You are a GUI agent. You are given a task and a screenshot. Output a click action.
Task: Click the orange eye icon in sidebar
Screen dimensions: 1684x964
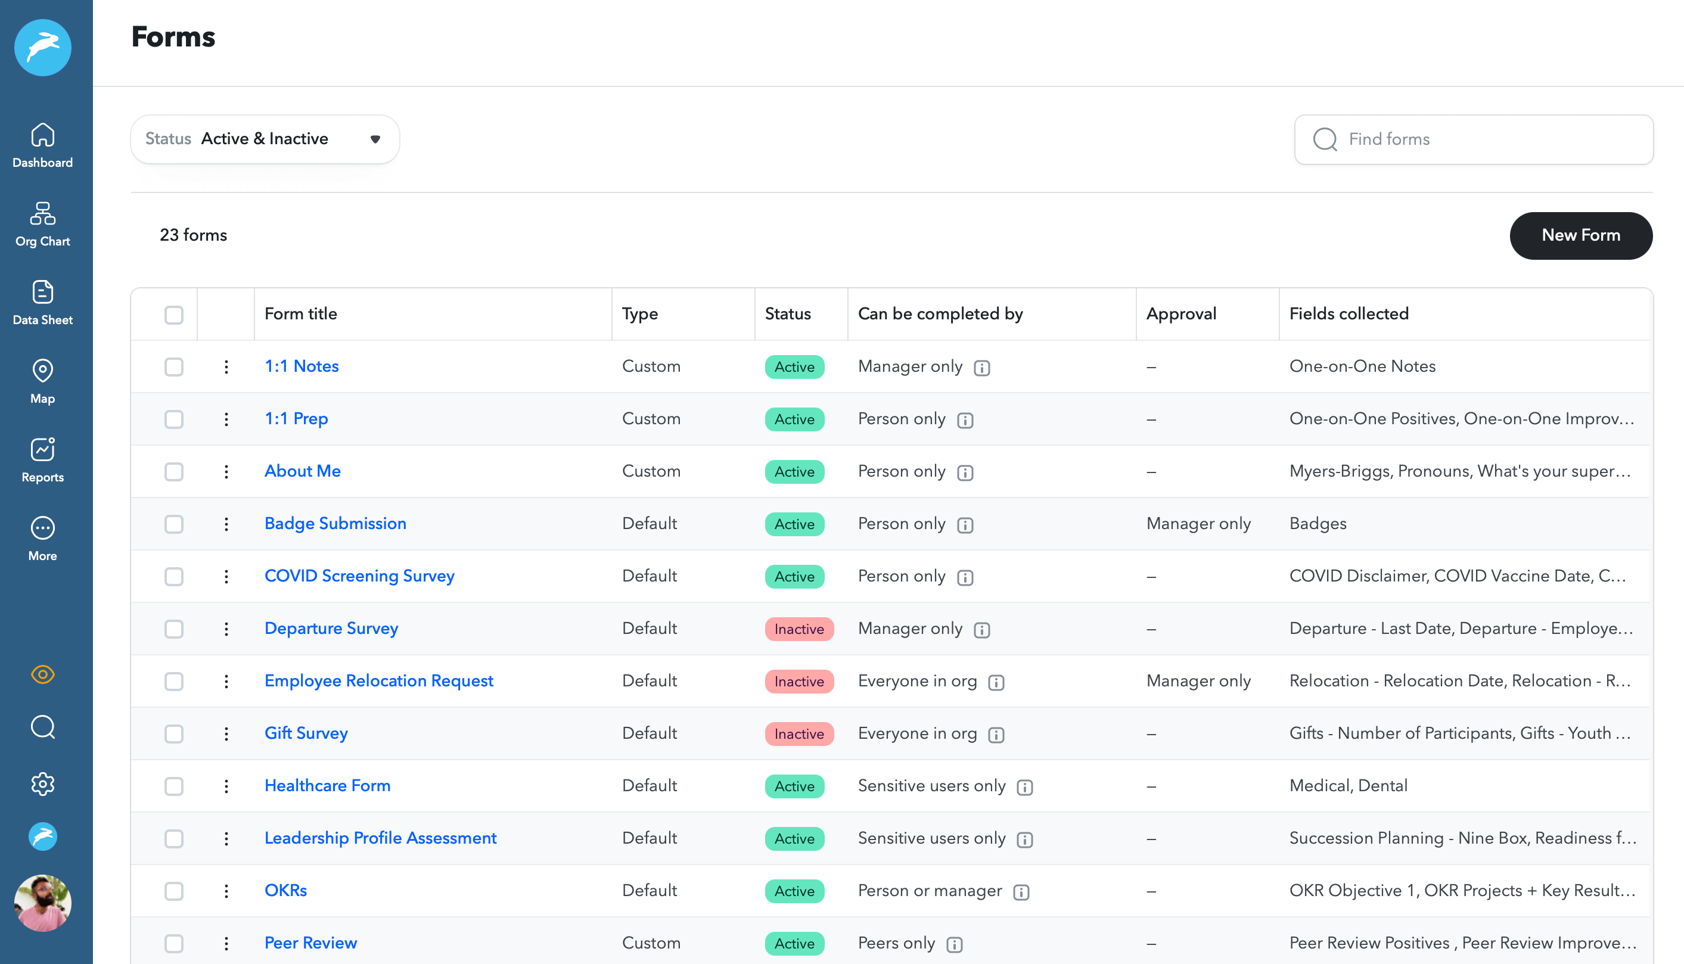42,674
